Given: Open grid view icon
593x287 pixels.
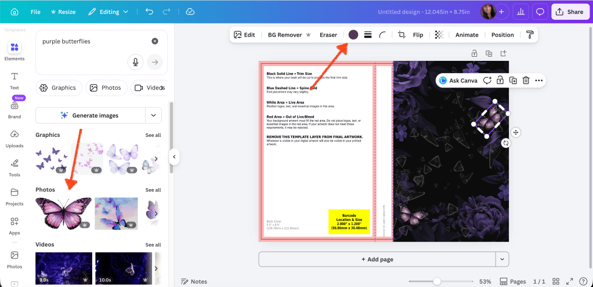Looking at the screenshot, I should pyautogui.click(x=555, y=282).
